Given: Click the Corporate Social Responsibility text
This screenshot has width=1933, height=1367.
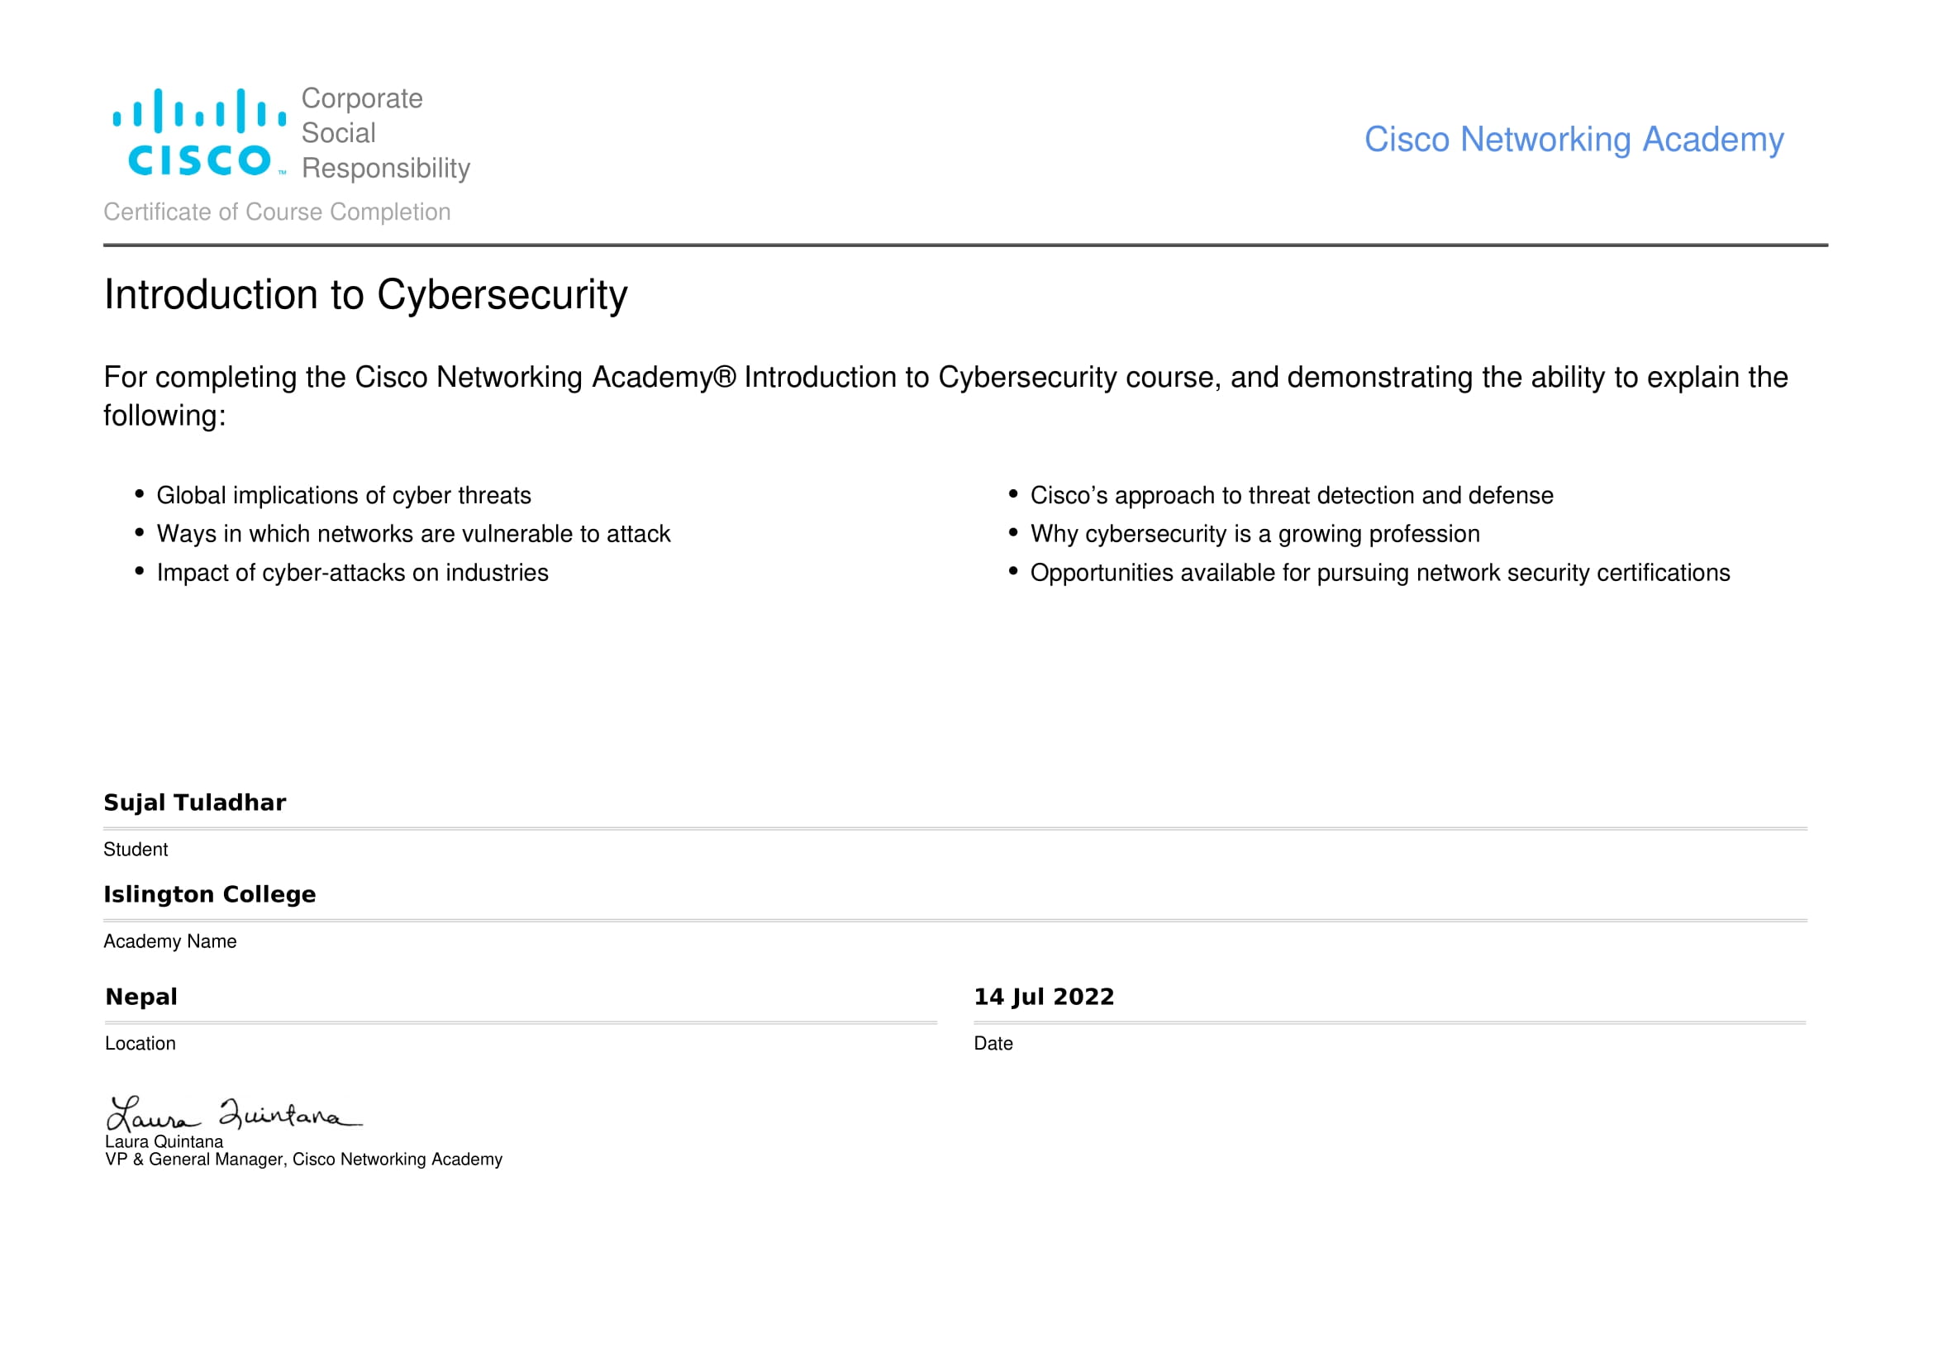Looking at the screenshot, I should [385, 133].
